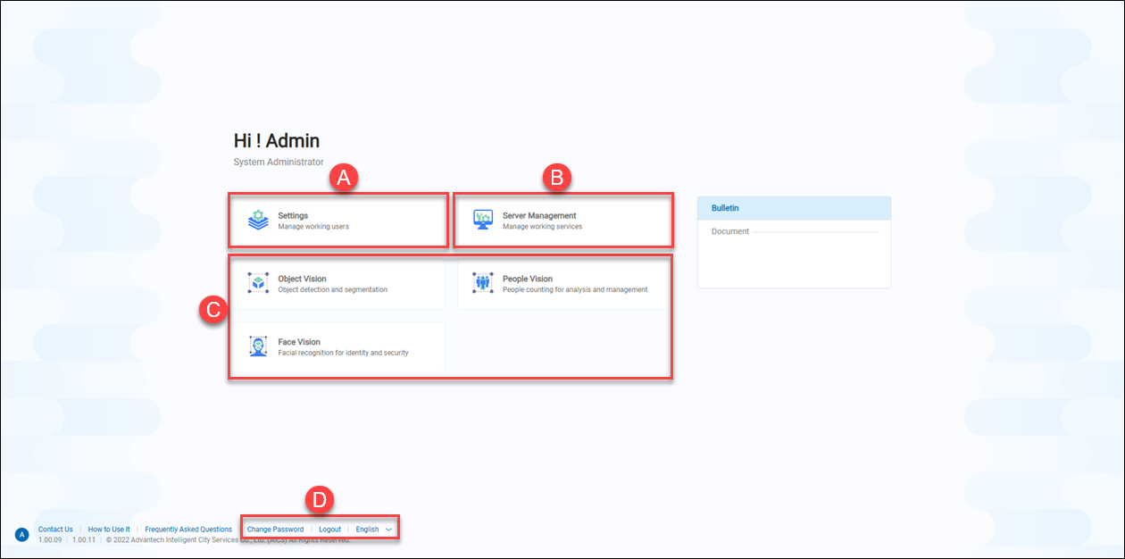
Task: Open the English language dropdown
Action: [x=367, y=530]
